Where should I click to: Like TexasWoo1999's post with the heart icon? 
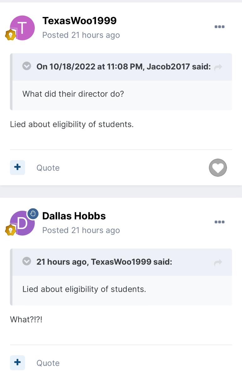tap(218, 168)
